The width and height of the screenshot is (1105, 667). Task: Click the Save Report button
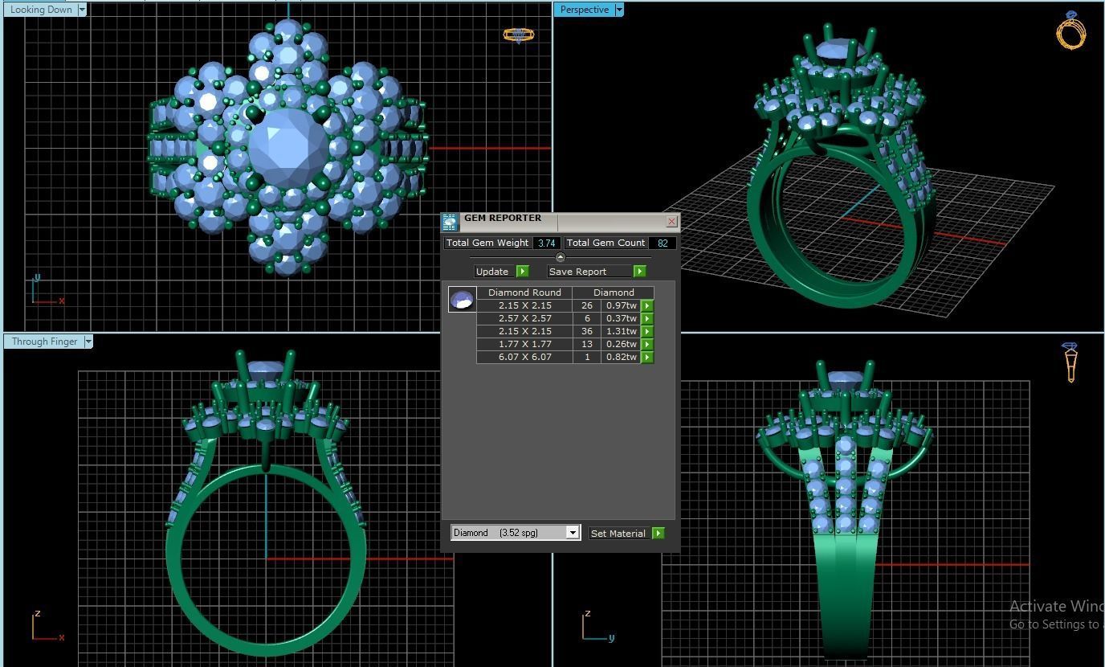coord(589,272)
